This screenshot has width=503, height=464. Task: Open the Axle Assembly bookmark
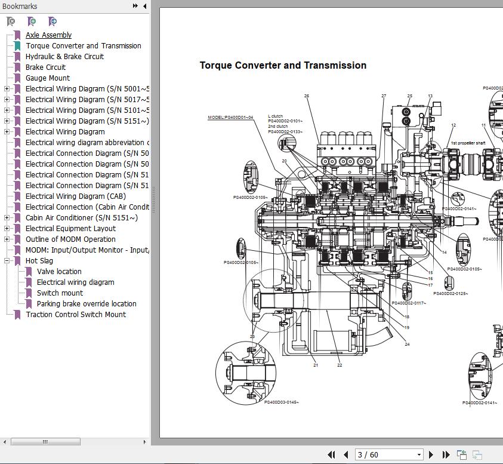click(x=48, y=35)
